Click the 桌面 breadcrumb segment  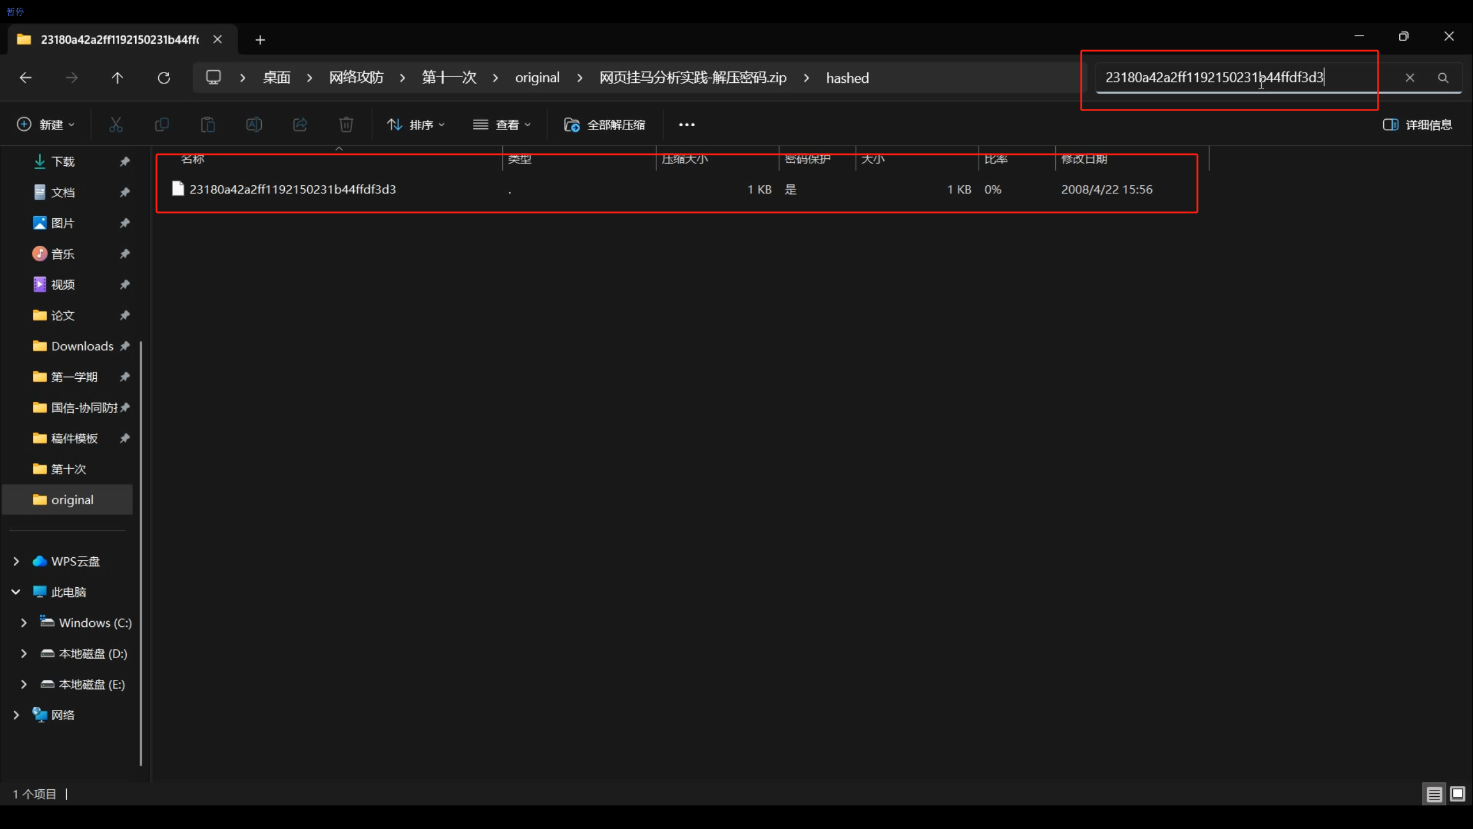click(276, 78)
